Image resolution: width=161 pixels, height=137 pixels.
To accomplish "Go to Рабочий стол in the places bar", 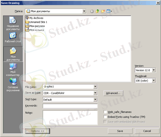I will (13, 37).
